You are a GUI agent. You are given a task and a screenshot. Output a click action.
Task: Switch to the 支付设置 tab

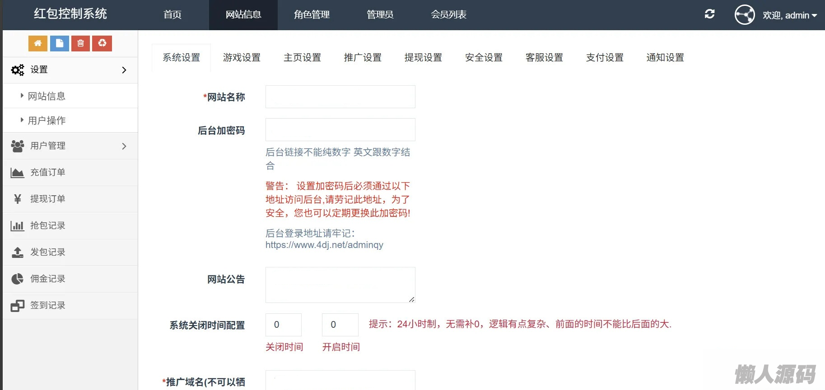(x=605, y=58)
